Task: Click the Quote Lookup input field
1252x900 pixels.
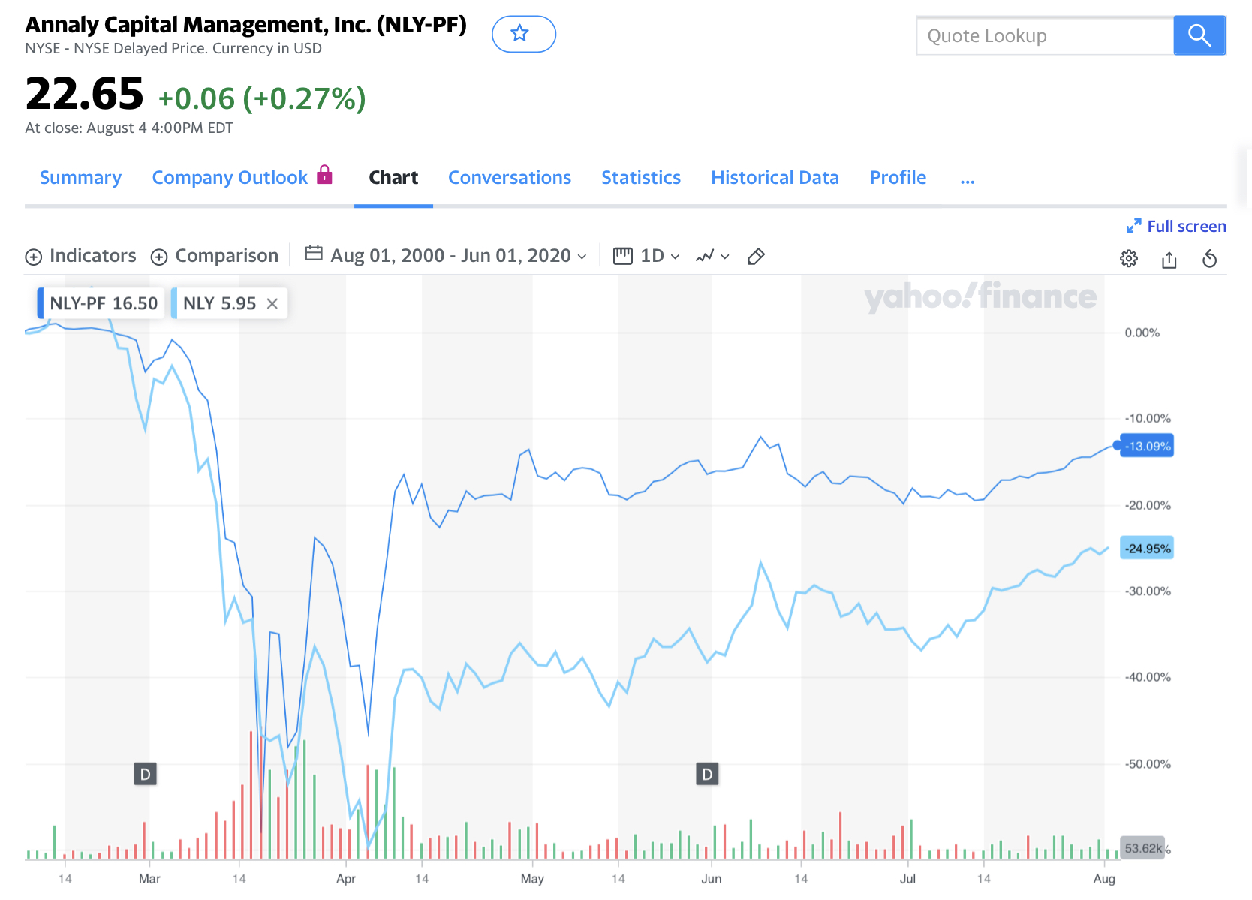Action: (x=1044, y=35)
